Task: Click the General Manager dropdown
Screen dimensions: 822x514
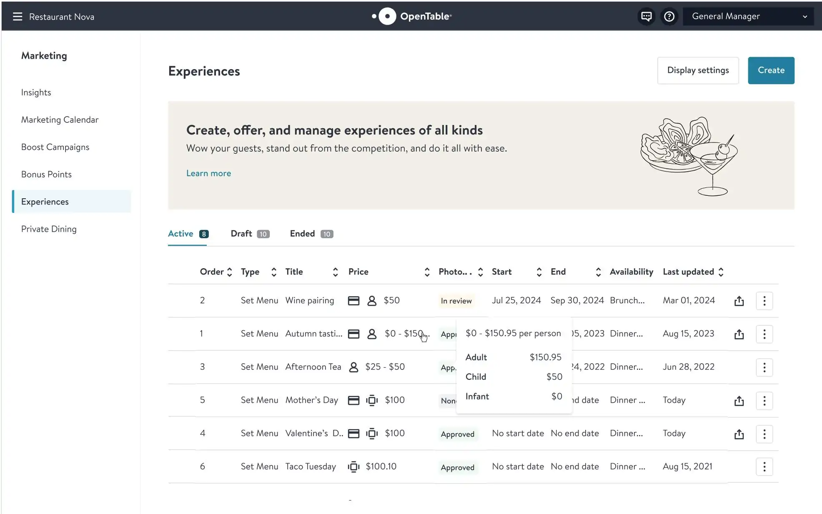Action: click(749, 16)
